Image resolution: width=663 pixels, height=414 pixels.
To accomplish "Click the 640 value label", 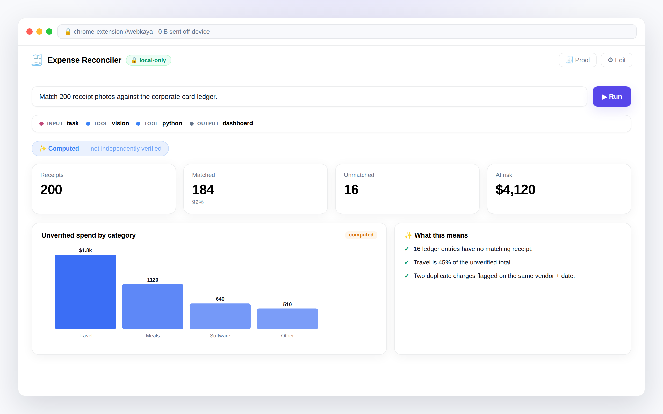I will tap(220, 299).
